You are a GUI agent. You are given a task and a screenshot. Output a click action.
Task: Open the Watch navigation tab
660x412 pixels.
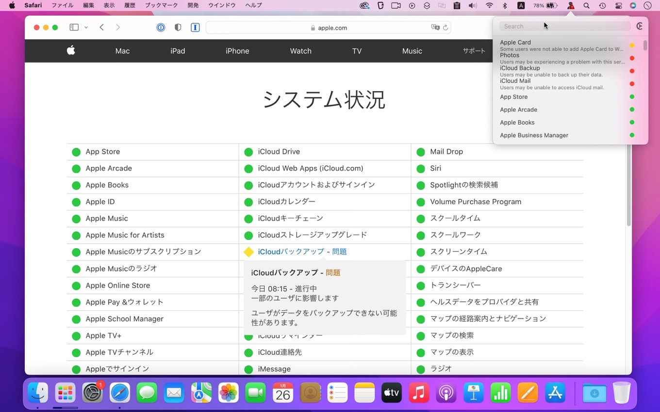[300, 51]
